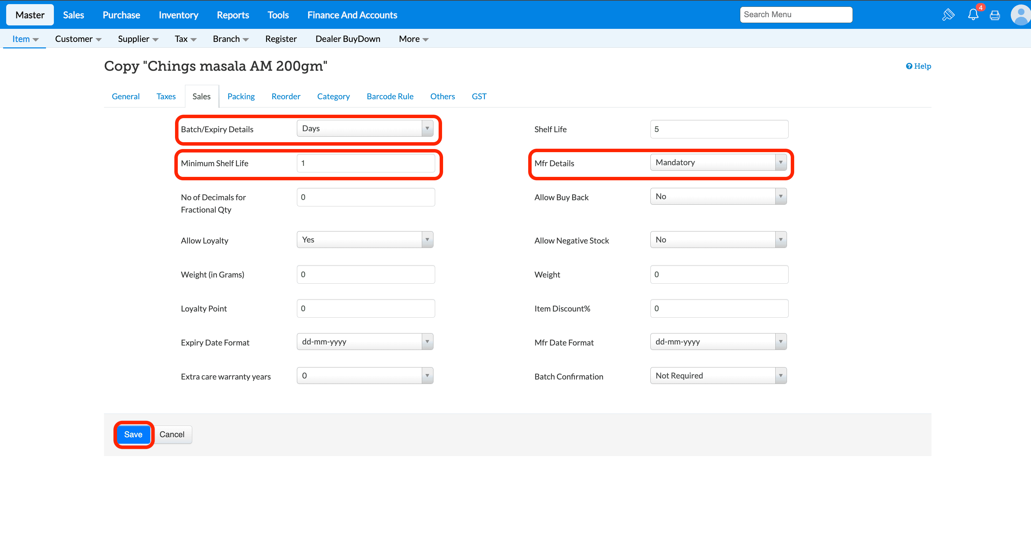
Task: Click the Help question mark link
Action: 918,66
